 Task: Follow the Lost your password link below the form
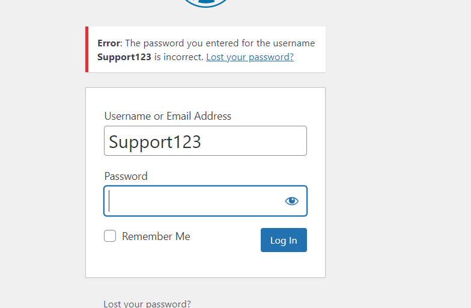pos(147,304)
